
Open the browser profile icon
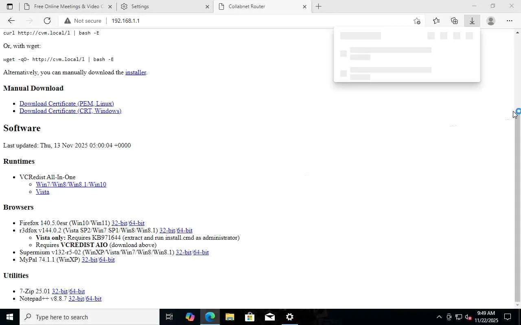(491, 21)
